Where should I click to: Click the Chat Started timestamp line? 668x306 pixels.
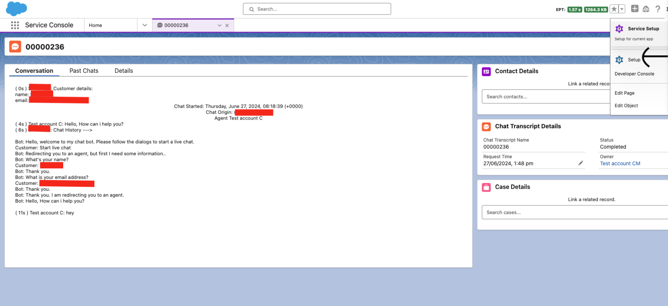[238, 106]
